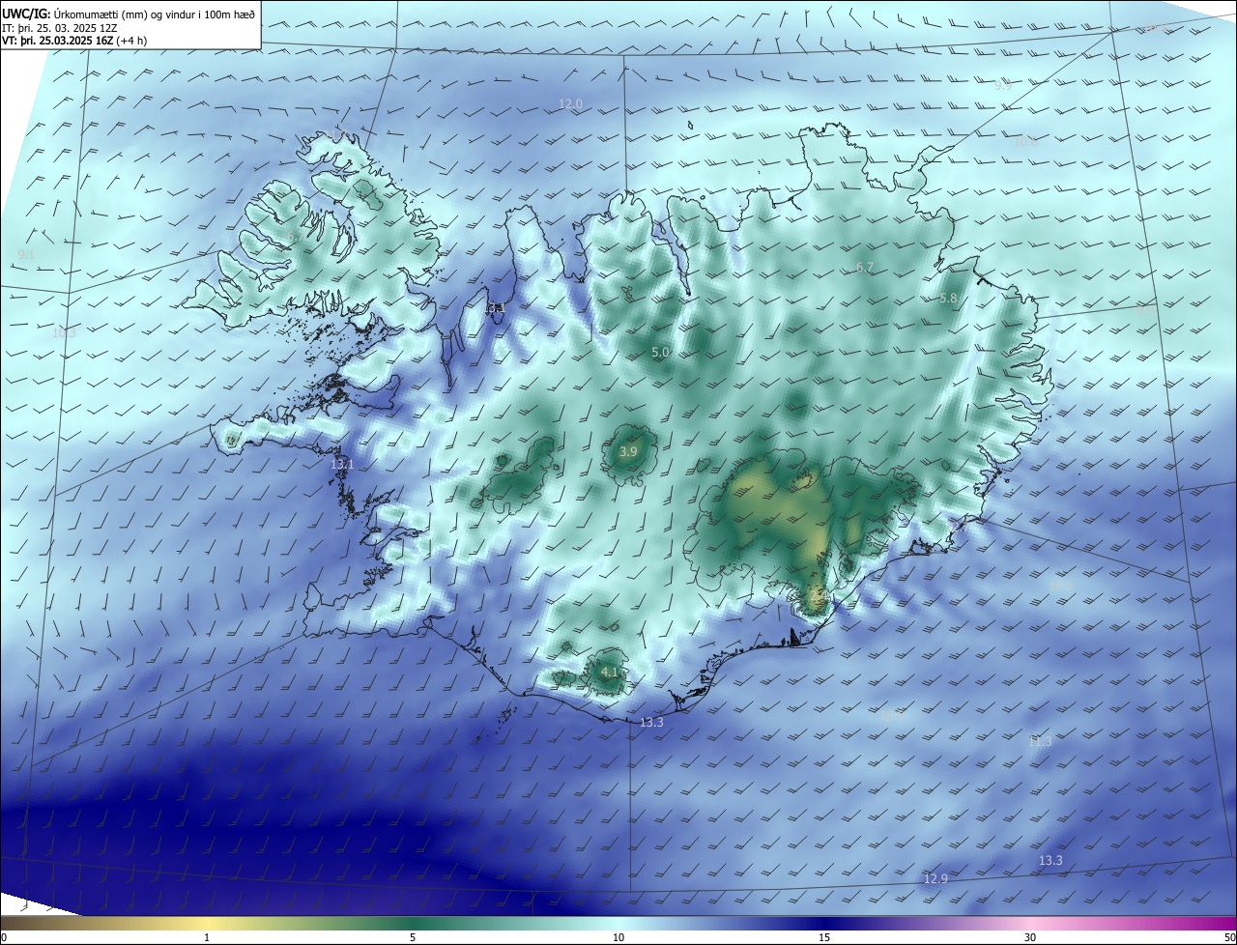
Task: Click the 13.1 value label
Action: click(342, 465)
